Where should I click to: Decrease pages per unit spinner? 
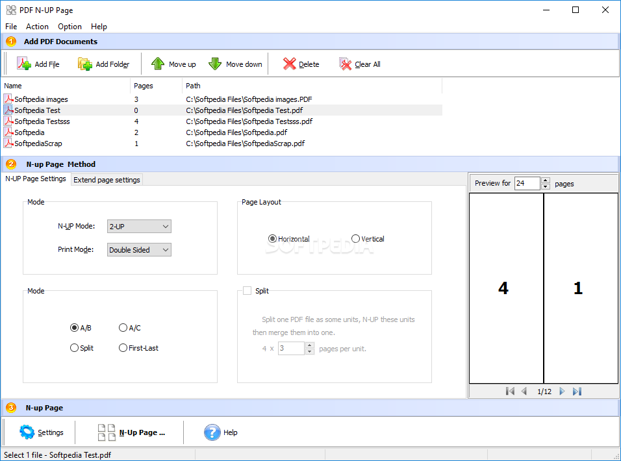pyautogui.click(x=310, y=351)
